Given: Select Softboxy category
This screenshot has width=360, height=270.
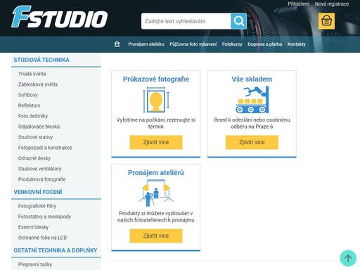Looking at the screenshot, I should [28, 95].
